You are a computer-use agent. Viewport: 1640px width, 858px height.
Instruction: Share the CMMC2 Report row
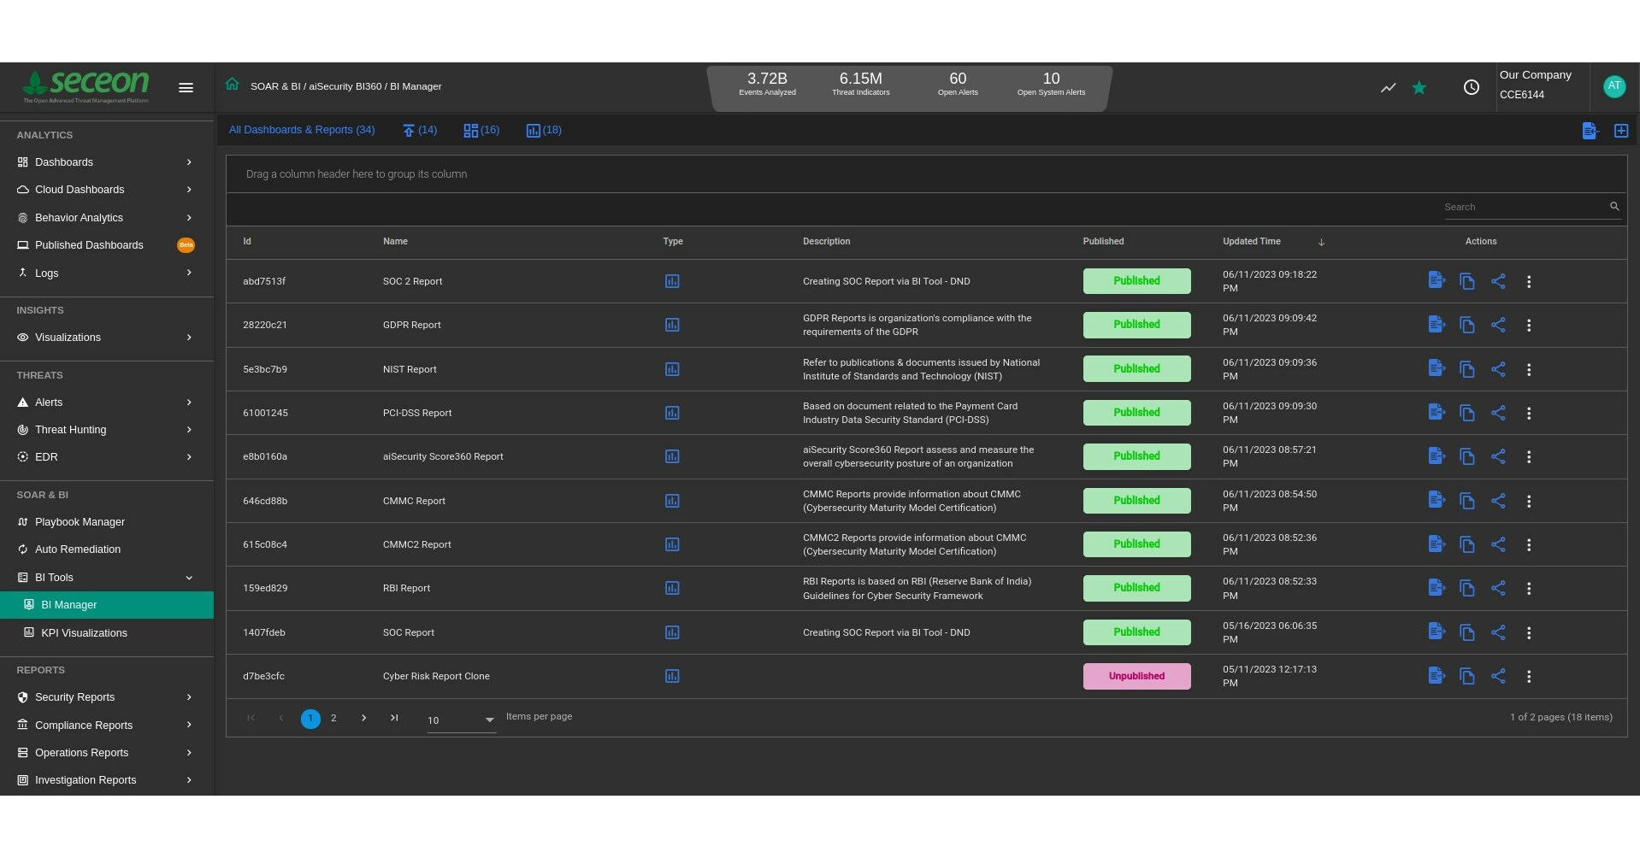tap(1498, 544)
